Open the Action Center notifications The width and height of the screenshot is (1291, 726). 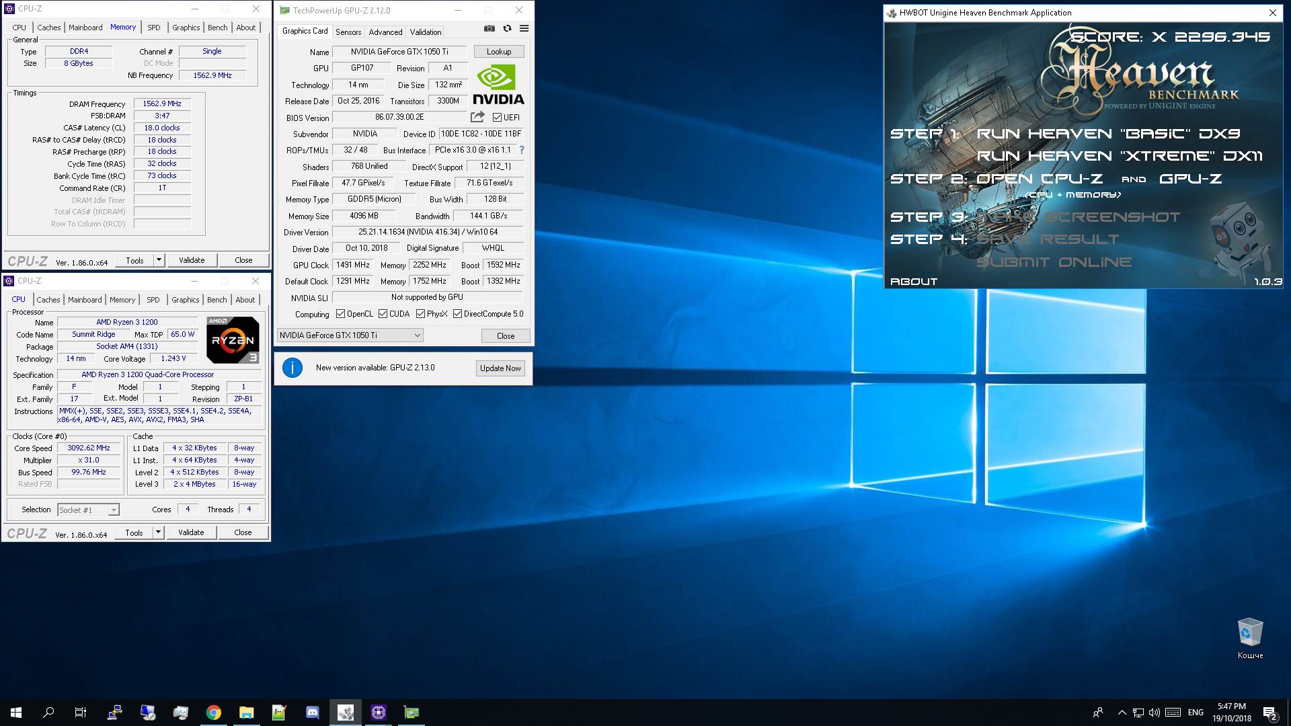[x=1269, y=713]
